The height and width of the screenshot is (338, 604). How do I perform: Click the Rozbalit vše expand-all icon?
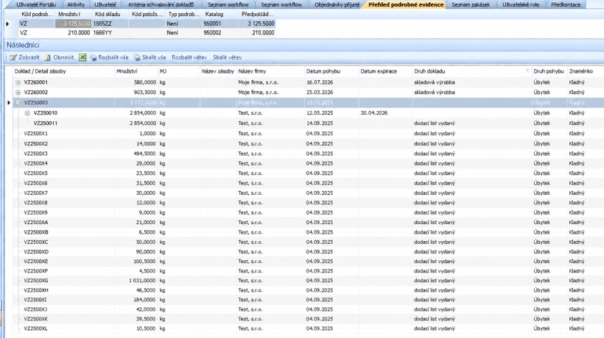click(x=94, y=57)
